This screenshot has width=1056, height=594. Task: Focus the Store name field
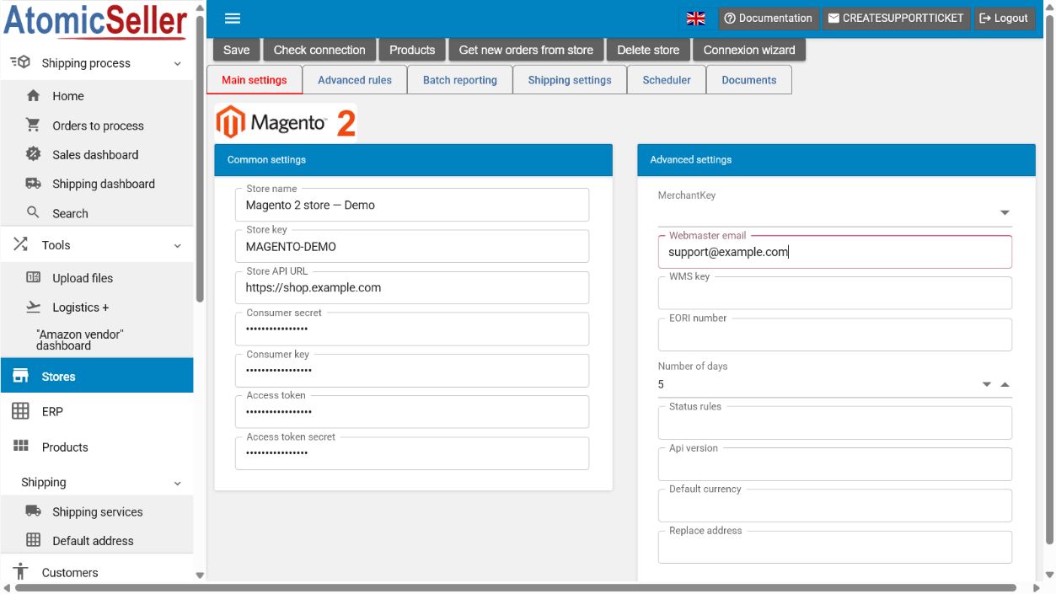click(412, 205)
